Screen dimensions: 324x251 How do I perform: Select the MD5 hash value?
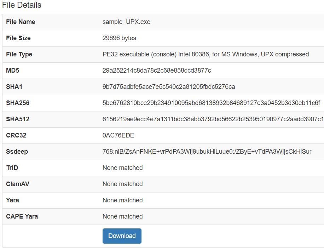(157, 71)
